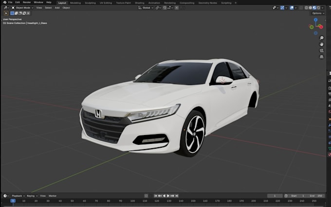
Task: Choose the intersect selection mode icon
Action: tap(28, 13)
